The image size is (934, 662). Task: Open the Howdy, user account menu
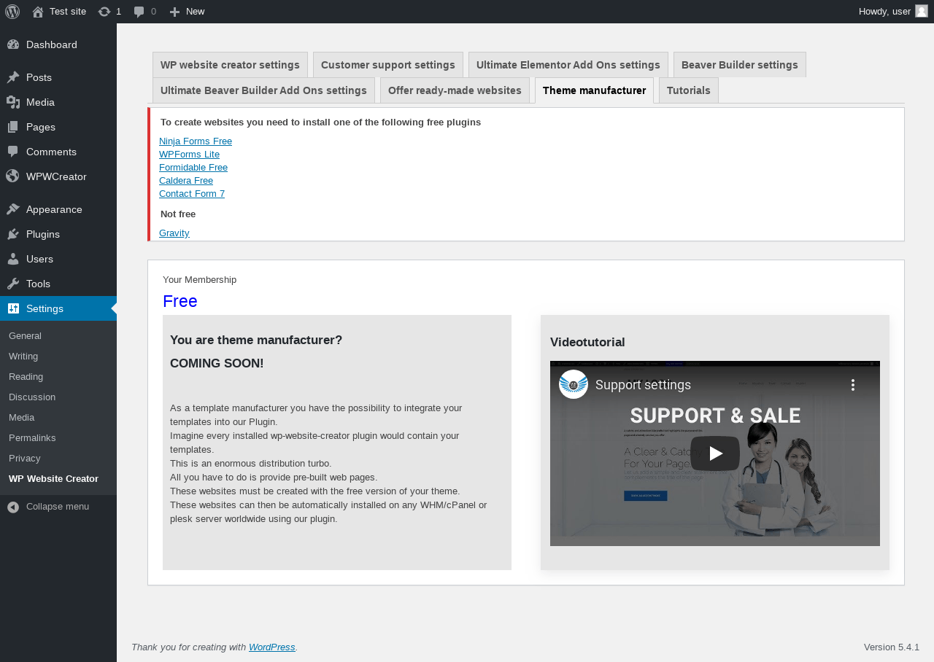click(x=893, y=12)
